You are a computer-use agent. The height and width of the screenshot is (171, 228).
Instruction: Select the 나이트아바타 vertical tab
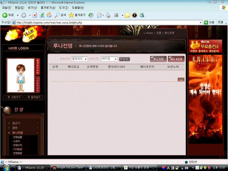[37, 84]
